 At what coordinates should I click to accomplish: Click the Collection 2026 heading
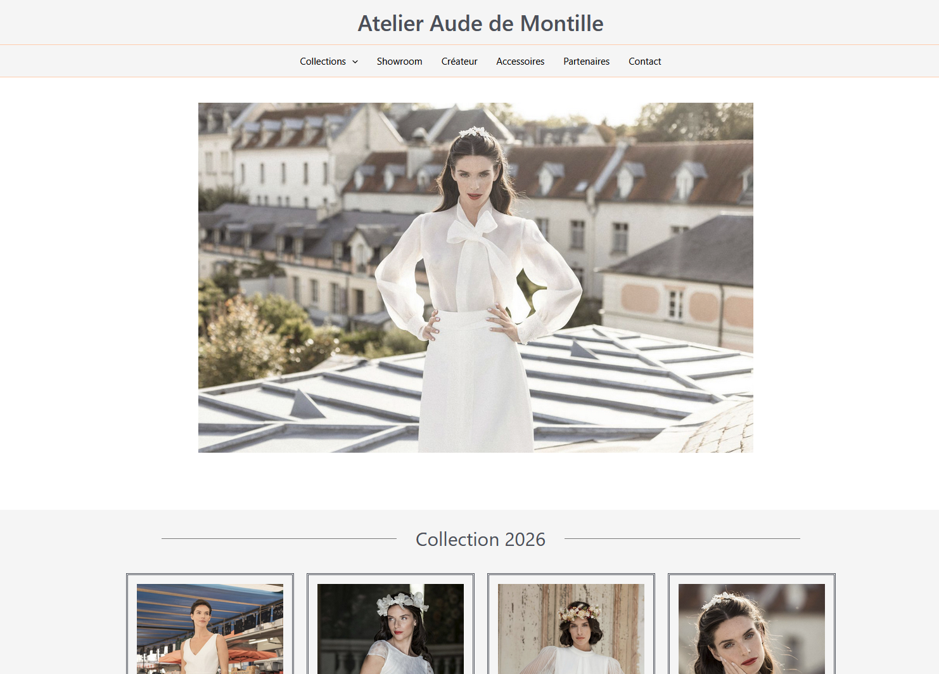point(480,539)
